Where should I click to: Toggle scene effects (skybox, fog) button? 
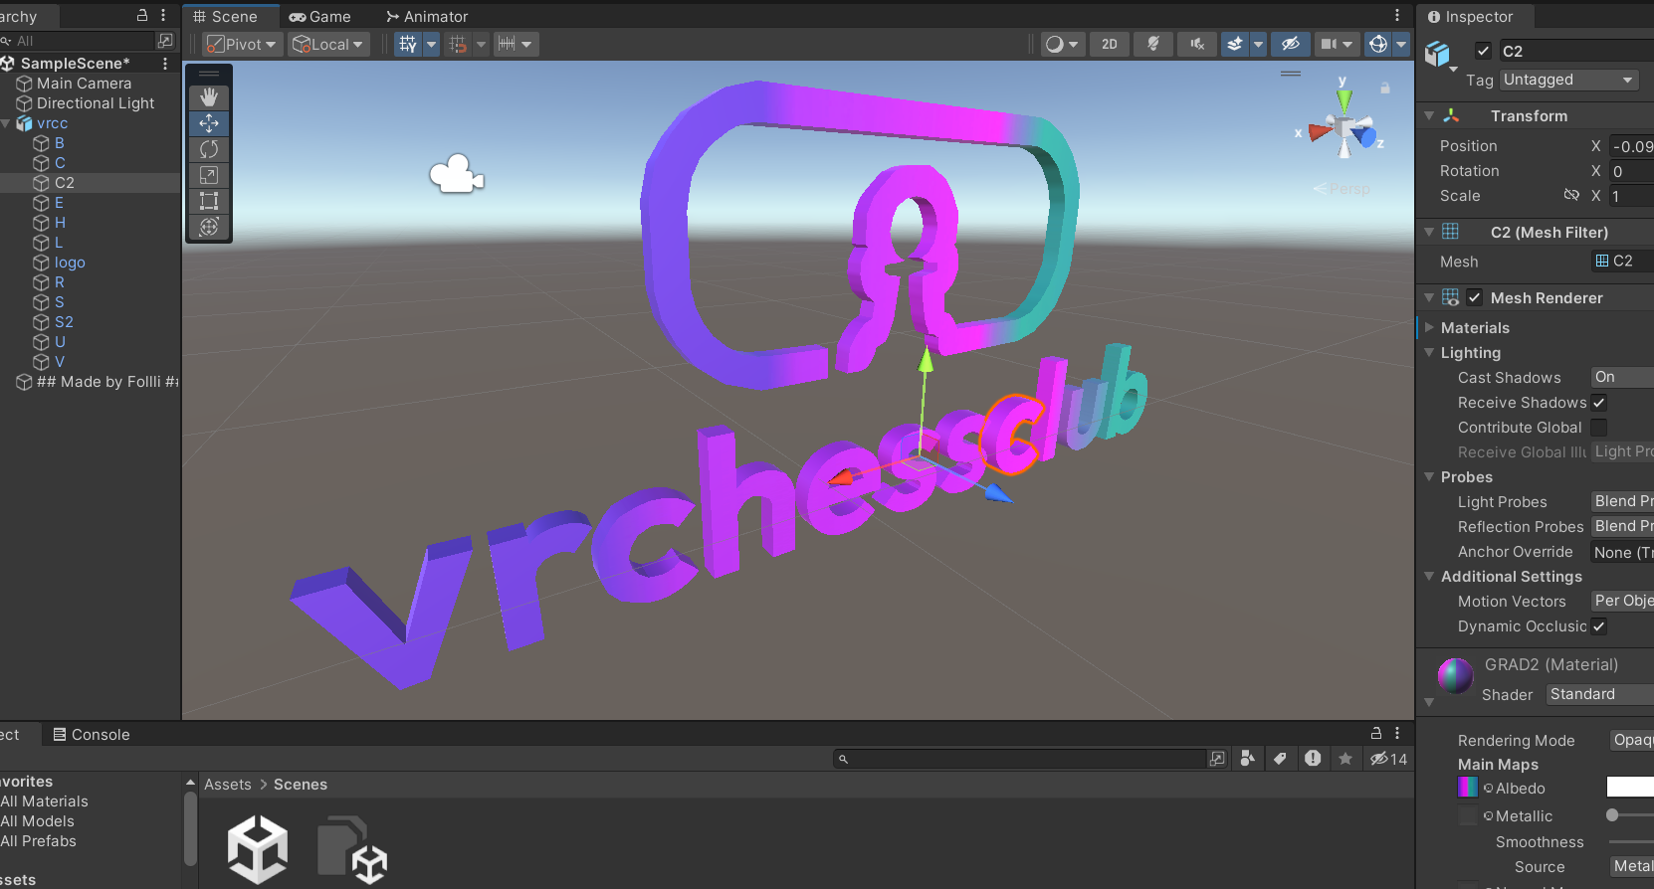1235,44
